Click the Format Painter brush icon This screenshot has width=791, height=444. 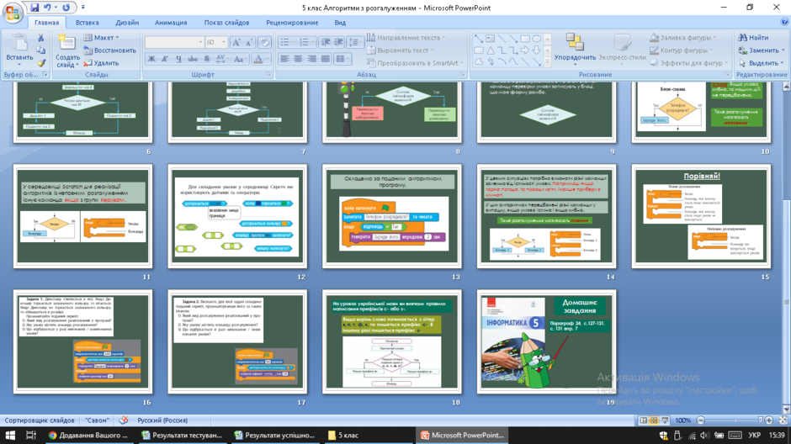point(41,64)
